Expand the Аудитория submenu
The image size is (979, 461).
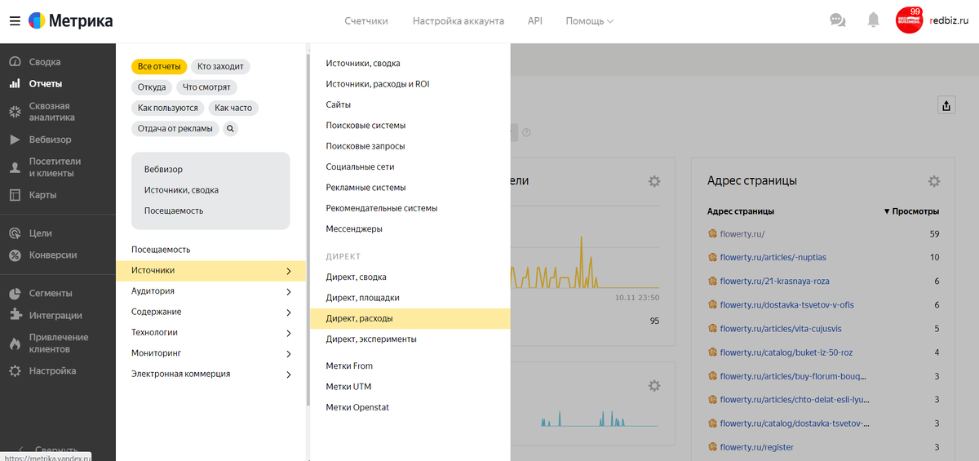[x=211, y=291]
